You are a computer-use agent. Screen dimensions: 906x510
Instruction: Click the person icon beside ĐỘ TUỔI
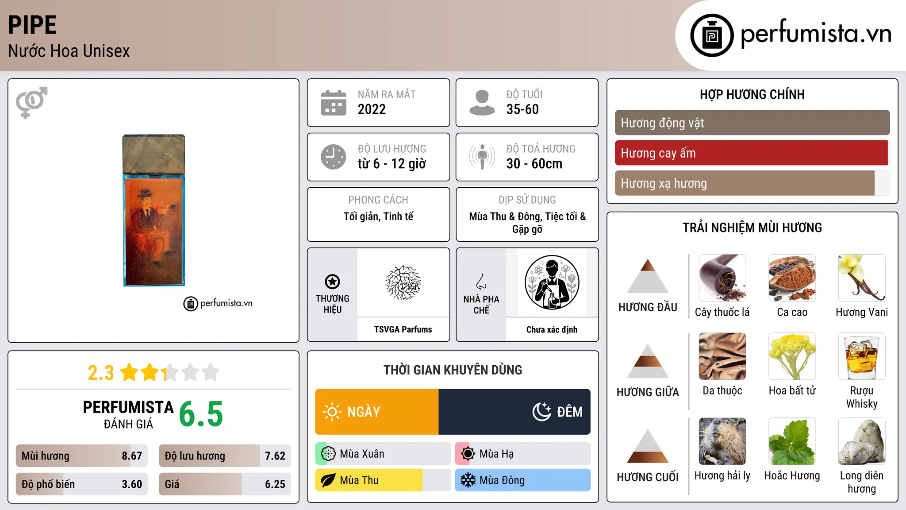(x=482, y=103)
